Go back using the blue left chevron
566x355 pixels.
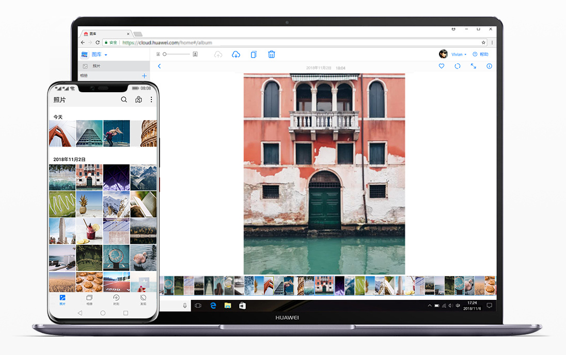tap(159, 66)
